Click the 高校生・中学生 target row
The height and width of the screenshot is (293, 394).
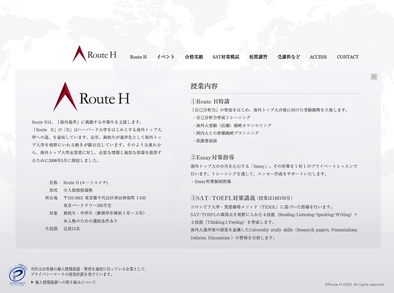(x=97, y=213)
